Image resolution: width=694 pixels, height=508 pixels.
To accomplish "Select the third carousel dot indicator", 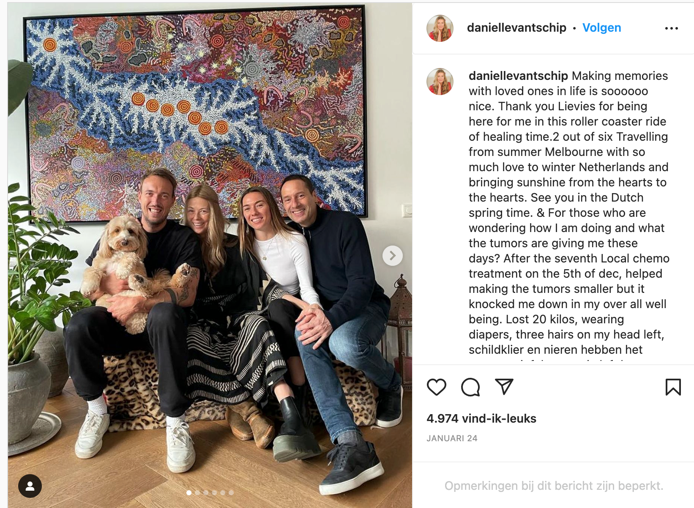I will point(206,493).
